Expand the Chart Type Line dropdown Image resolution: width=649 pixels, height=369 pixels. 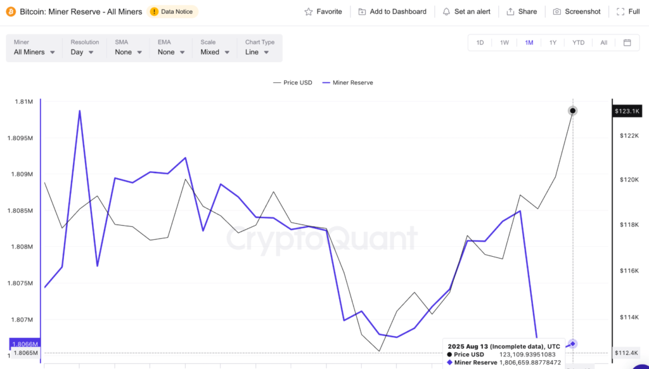pos(257,52)
